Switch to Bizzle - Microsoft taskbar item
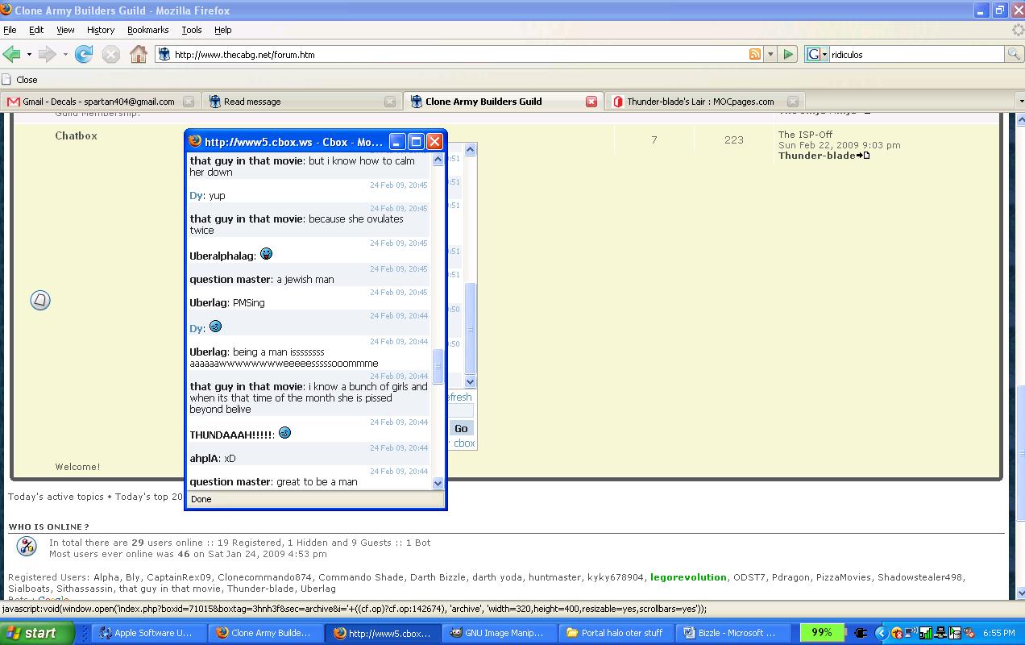This screenshot has width=1025, height=645. tap(735, 633)
